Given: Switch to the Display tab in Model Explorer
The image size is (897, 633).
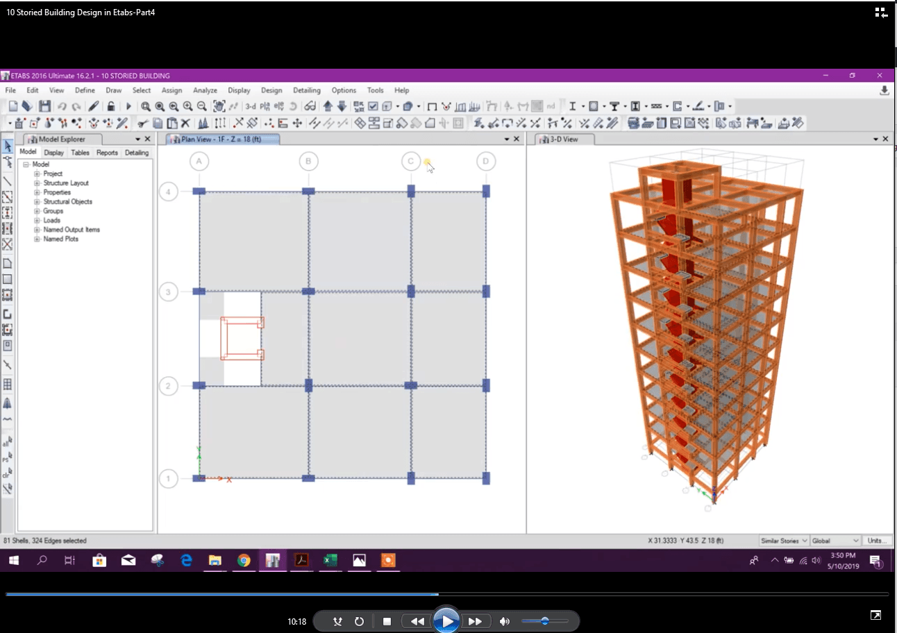Looking at the screenshot, I should coord(53,153).
